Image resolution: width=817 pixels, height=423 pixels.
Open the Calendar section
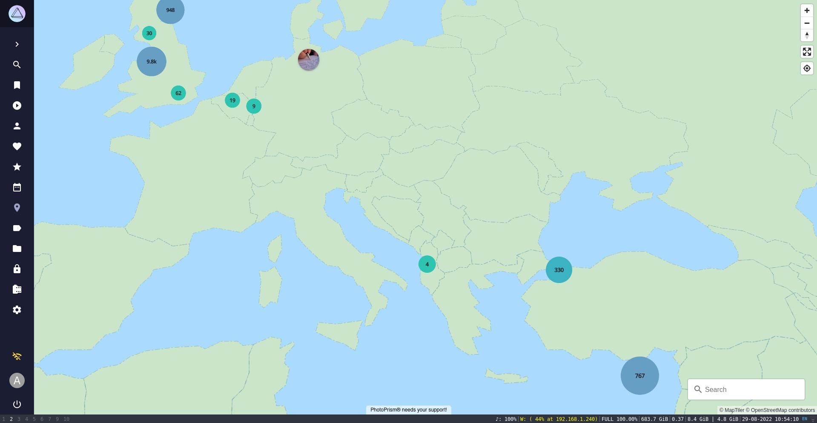click(x=17, y=187)
